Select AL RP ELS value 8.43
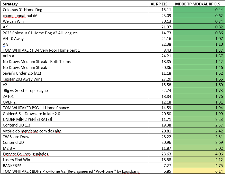 160,50
